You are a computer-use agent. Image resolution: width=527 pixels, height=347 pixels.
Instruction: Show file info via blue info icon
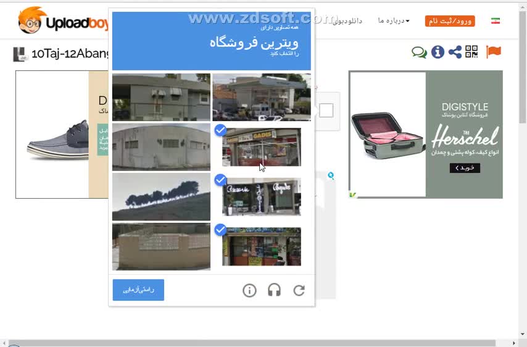point(438,52)
